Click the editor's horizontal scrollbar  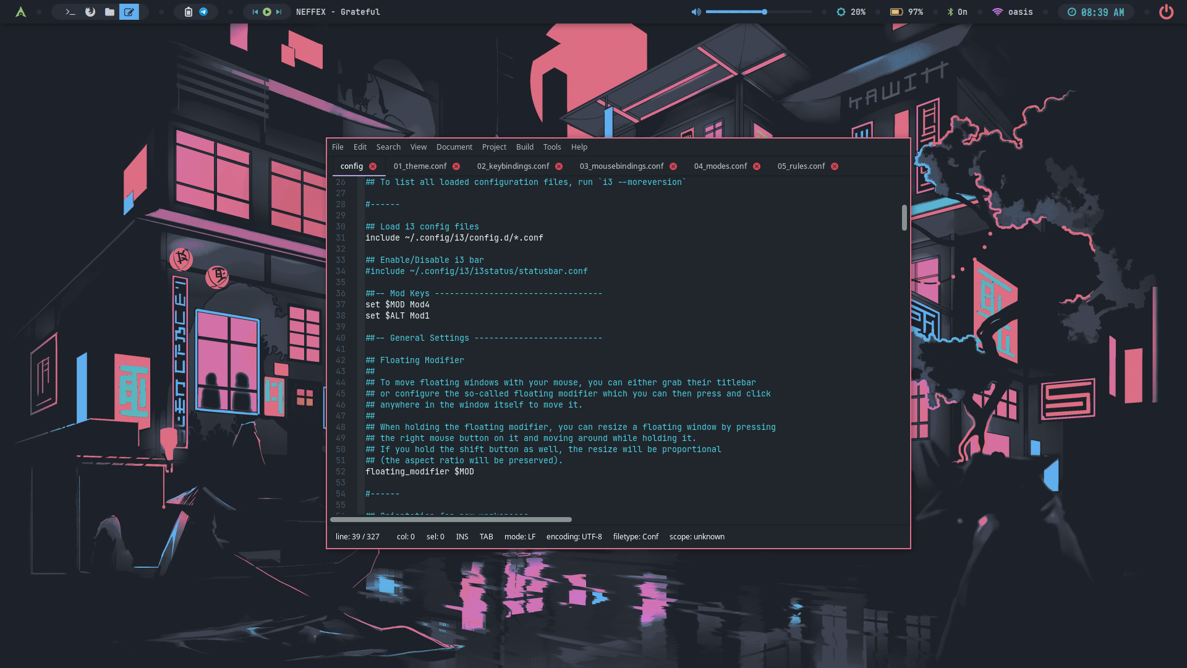451,520
